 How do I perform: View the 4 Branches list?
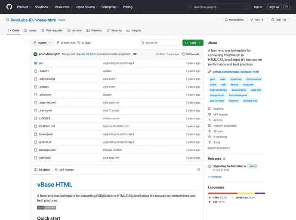(66, 43)
